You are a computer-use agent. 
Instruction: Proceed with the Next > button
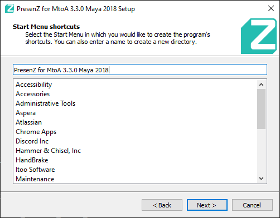(x=207, y=205)
